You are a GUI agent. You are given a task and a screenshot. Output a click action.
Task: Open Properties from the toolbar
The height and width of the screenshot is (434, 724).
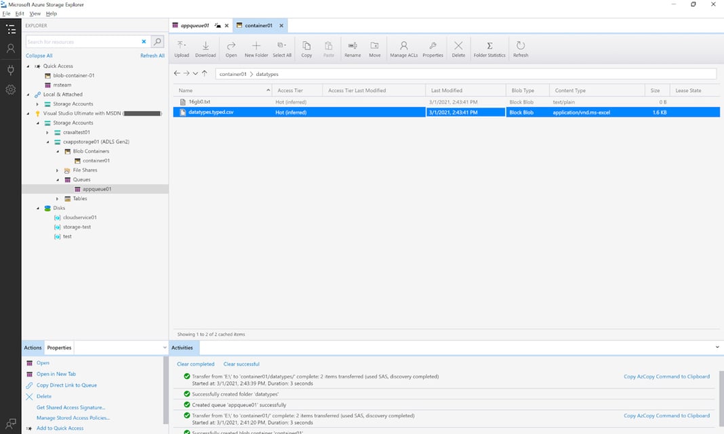point(432,47)
